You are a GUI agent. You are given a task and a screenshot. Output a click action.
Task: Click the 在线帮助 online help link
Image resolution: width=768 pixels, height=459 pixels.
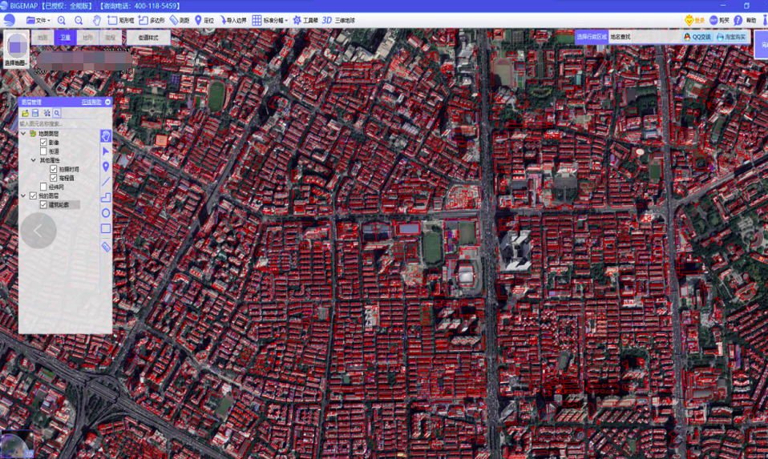coord(91,102)
